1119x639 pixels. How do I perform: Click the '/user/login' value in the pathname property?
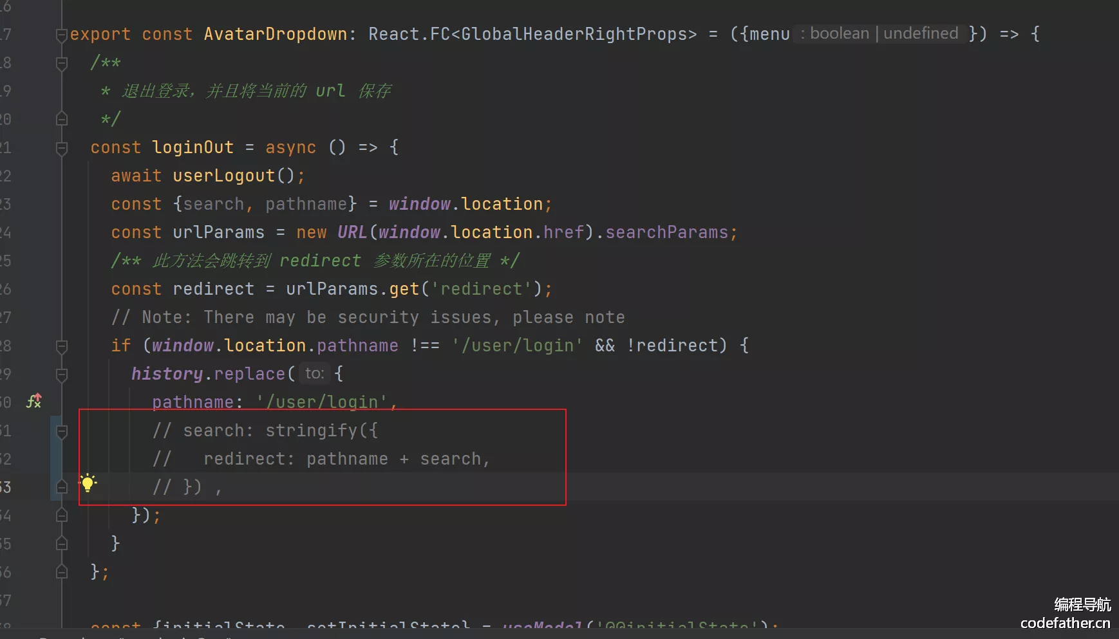(322, 402)
